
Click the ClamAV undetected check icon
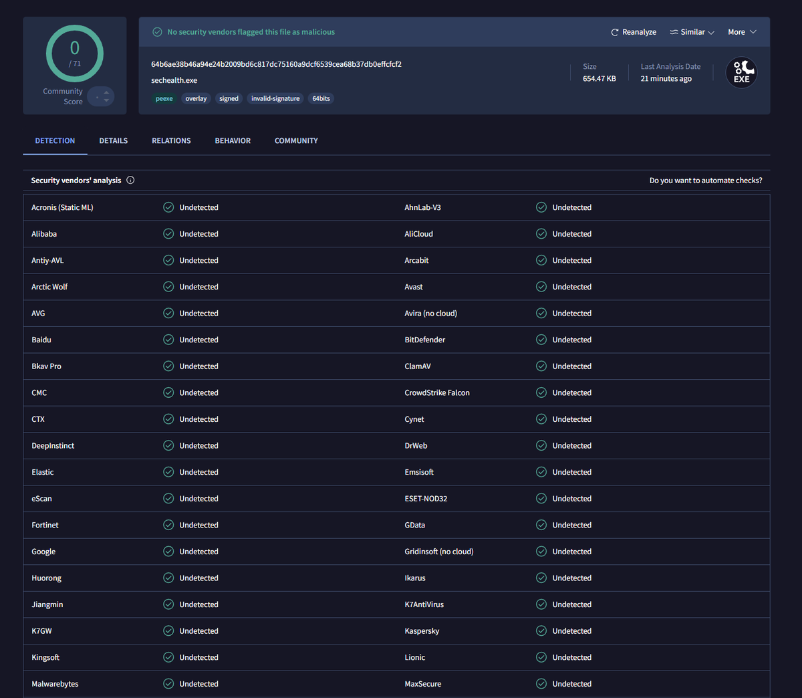(541, 366)
